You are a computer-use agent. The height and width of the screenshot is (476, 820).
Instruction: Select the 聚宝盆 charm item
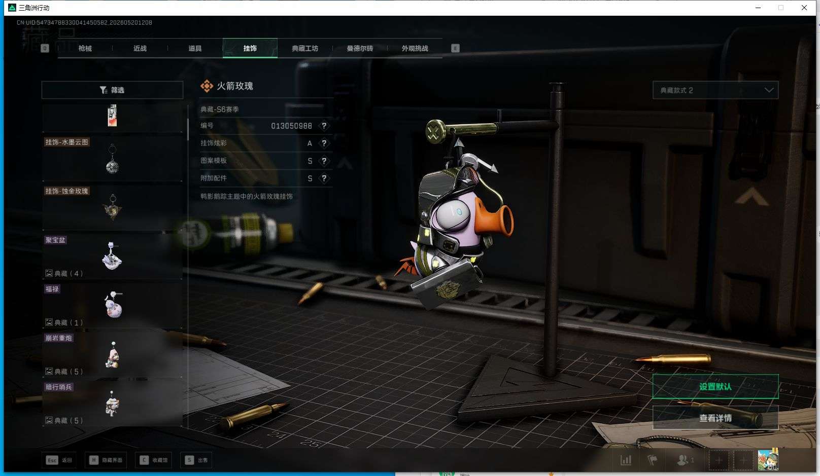coord(112,256)
